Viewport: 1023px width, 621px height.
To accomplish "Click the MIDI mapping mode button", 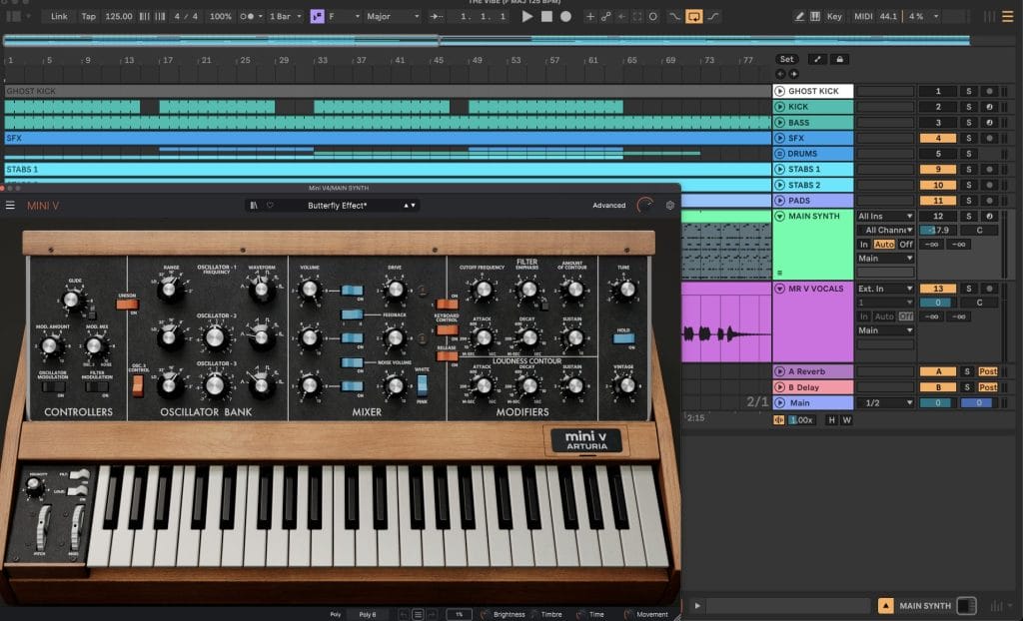I will pyautogui.click(x=863, y=16).
